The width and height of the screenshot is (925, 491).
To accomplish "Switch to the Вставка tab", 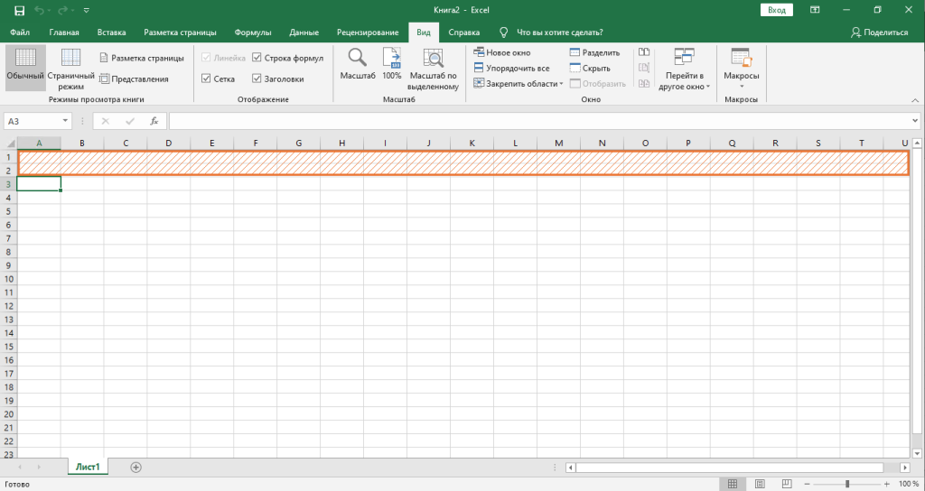I will pyautogui.click(x=111, y=32).
